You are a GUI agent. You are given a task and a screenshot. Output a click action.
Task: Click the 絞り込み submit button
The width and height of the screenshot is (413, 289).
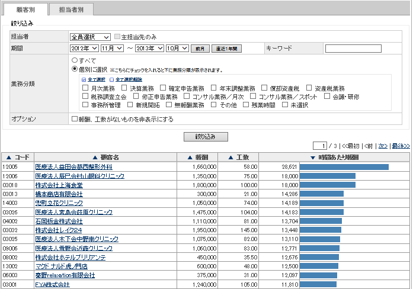click(206, 137)
